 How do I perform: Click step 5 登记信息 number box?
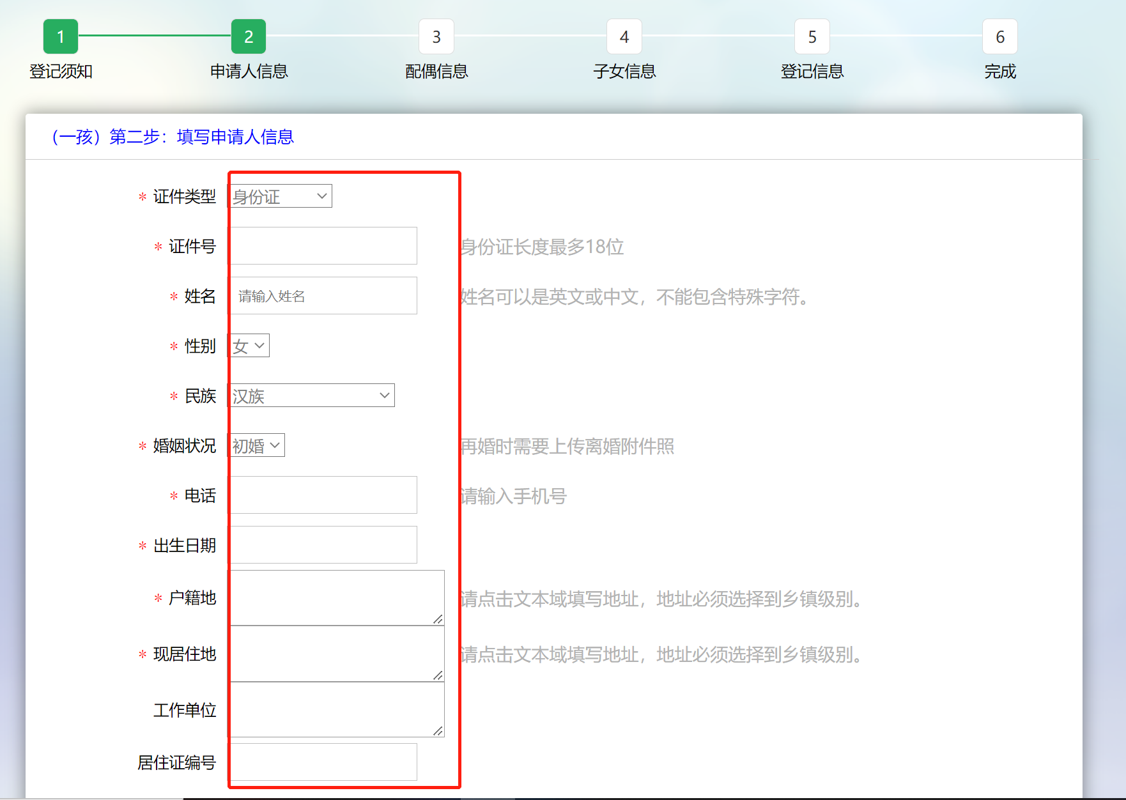click(x=812, y=36)
